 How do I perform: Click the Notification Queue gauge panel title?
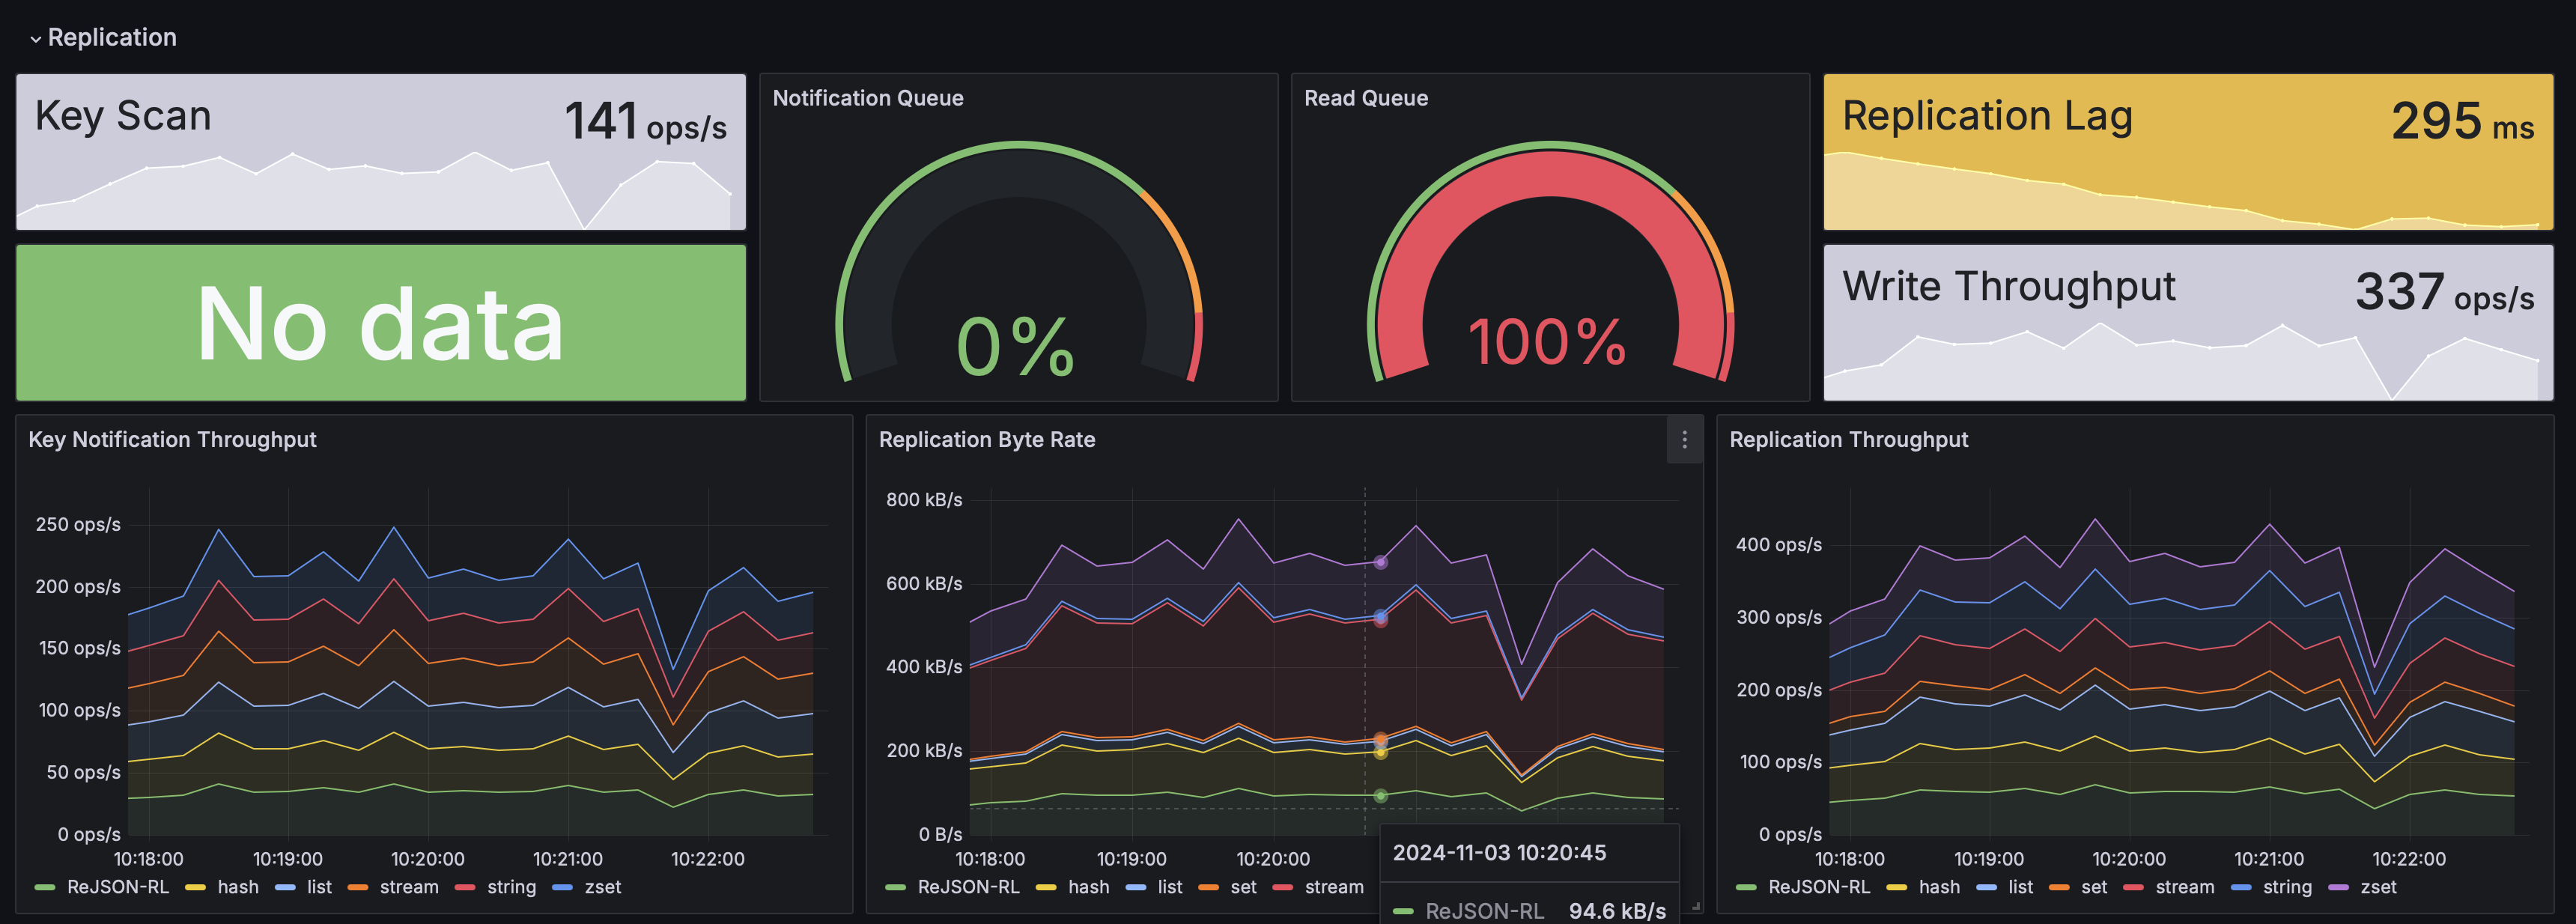[868, 98]
